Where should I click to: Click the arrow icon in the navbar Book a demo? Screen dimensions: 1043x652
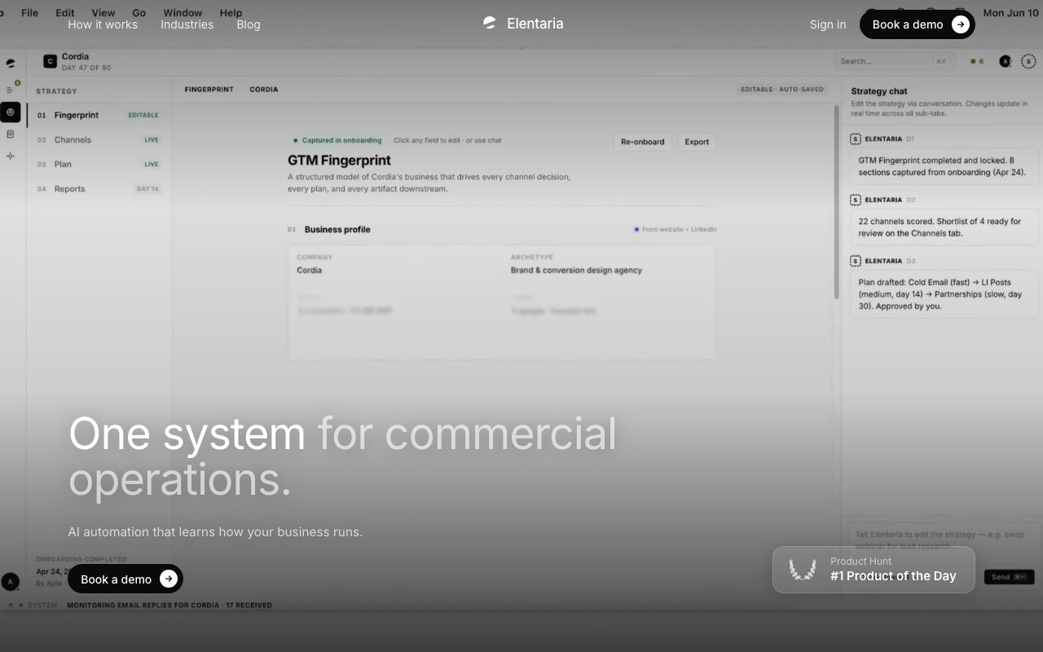[x=961, y=24]
